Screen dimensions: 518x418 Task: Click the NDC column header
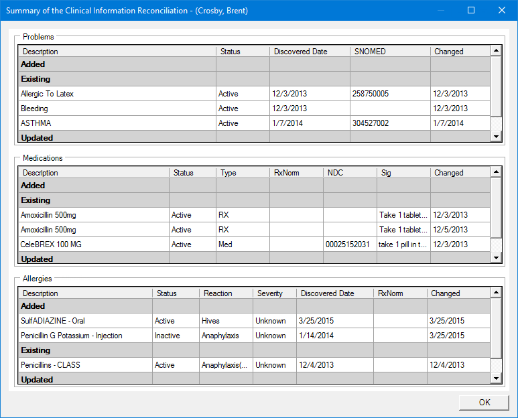tap(349, 173)
